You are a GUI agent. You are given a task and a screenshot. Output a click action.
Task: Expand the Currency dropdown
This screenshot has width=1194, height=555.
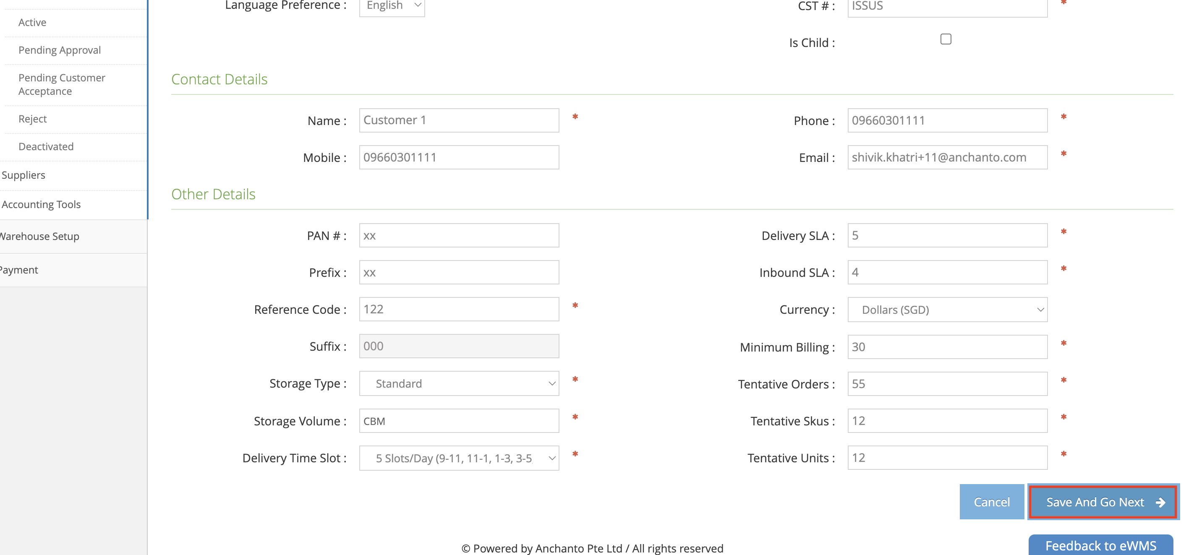point(947,310)
